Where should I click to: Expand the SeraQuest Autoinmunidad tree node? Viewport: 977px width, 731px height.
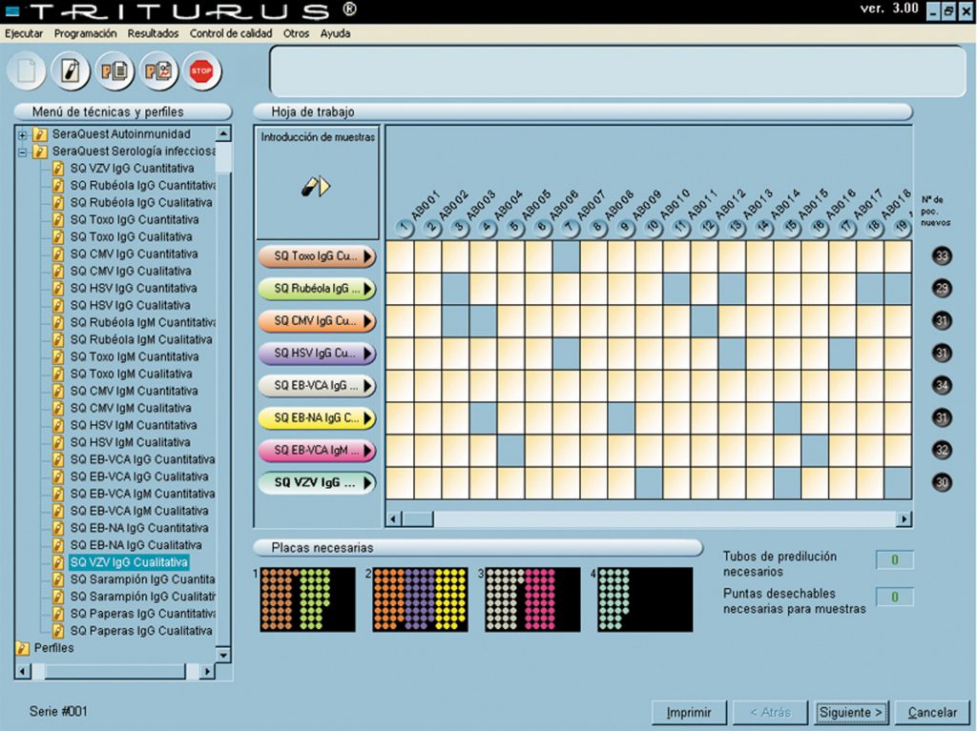[x=24, y=134]
